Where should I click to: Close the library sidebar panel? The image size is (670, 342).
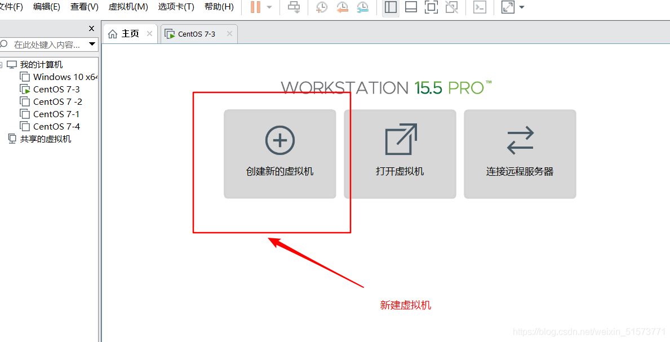click(x=91, y=29)
